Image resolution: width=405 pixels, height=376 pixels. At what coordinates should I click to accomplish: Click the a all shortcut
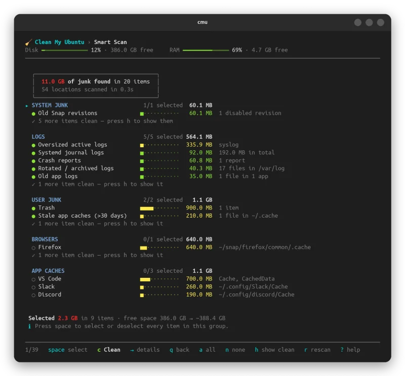[x=208, y=350]
